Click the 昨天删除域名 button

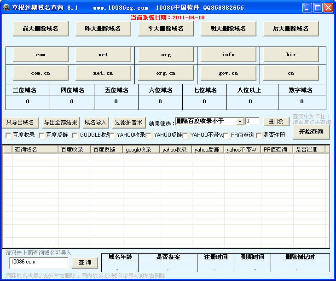tap(103, 29)
